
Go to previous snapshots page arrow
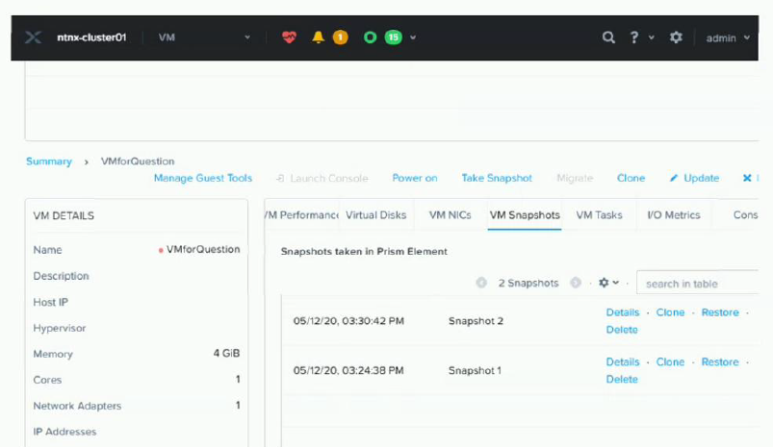coord(481,284)
